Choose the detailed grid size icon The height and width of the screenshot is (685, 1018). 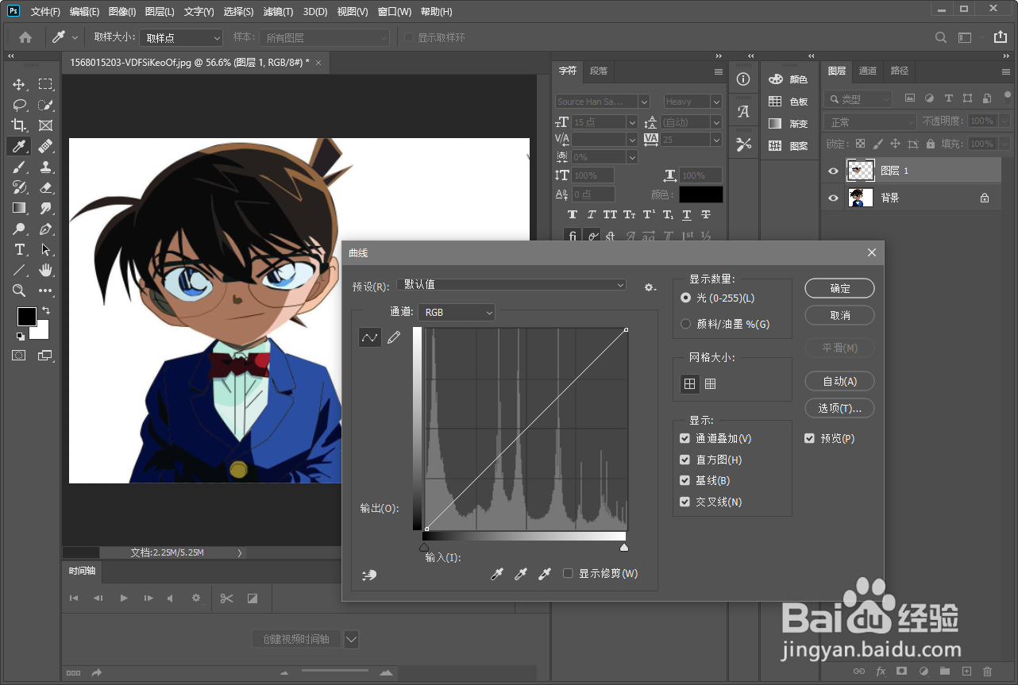710,383
